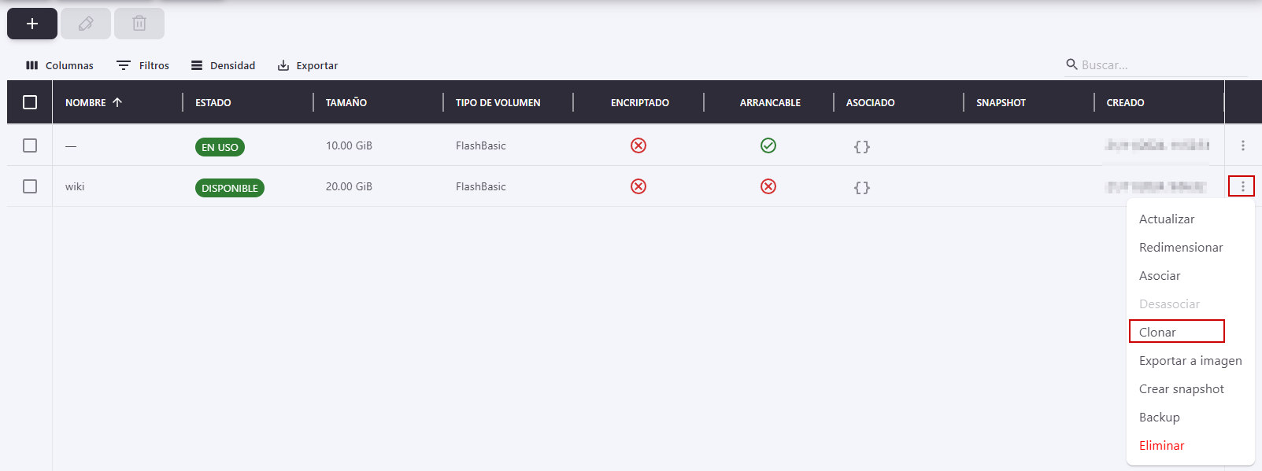Open the Densidad density dropdown
This screenshot has width=1262, height=471.
[x=224, y=65]
